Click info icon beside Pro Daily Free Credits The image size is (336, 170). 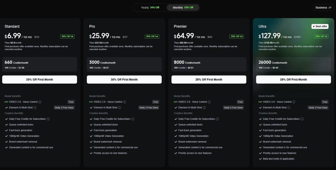(x=133, y=119)
